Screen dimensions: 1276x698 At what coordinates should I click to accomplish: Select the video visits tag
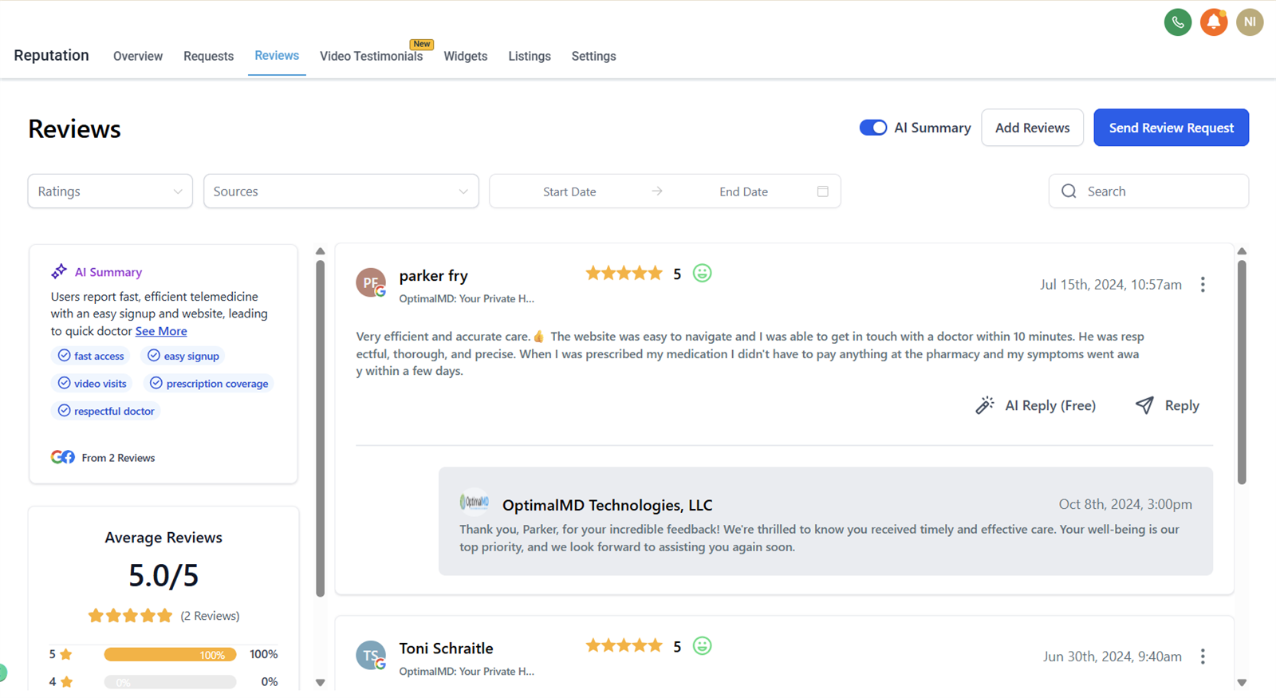[93, 384]
